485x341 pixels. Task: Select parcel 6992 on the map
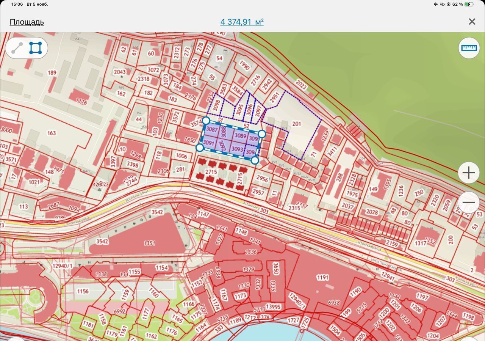[119, 311]
